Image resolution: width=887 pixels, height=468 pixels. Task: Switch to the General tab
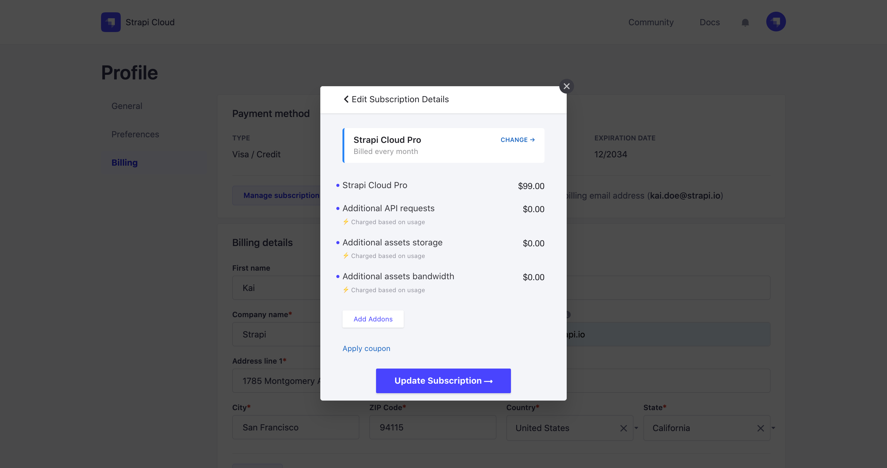127,106
